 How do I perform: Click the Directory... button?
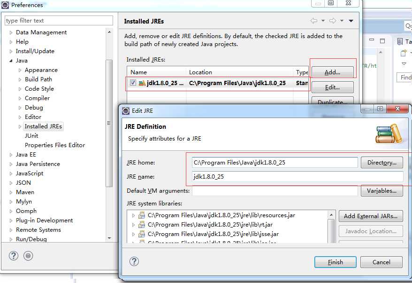382,163
